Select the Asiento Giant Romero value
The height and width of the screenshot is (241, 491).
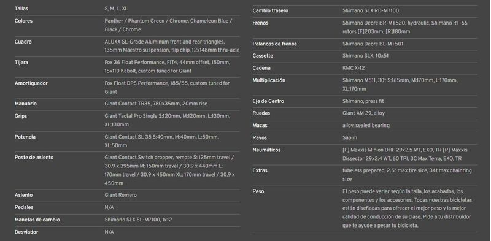pos(120,195)
